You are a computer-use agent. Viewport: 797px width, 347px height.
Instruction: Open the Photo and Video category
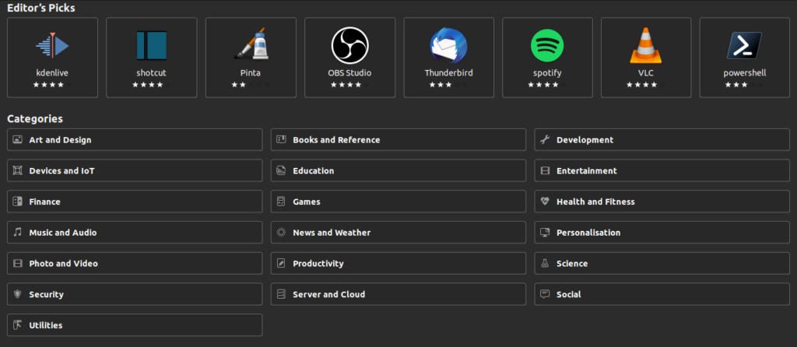(135, 263)
